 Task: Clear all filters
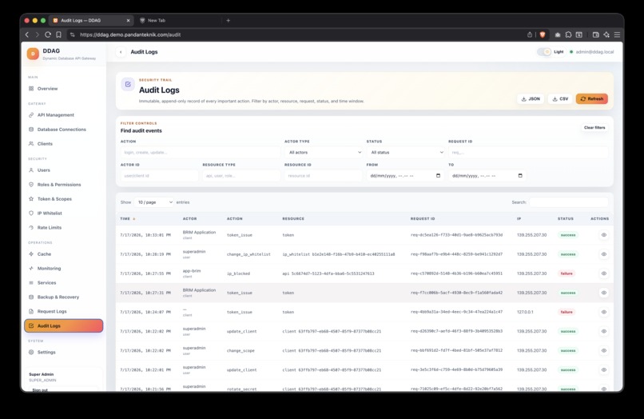594,128
